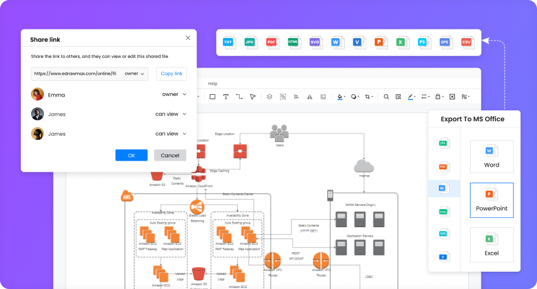Click the Copy link button
The height and width of the screenshot is (289, 537).
(171, 73)
